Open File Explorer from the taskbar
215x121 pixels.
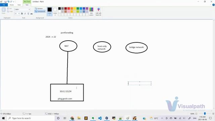79,118
